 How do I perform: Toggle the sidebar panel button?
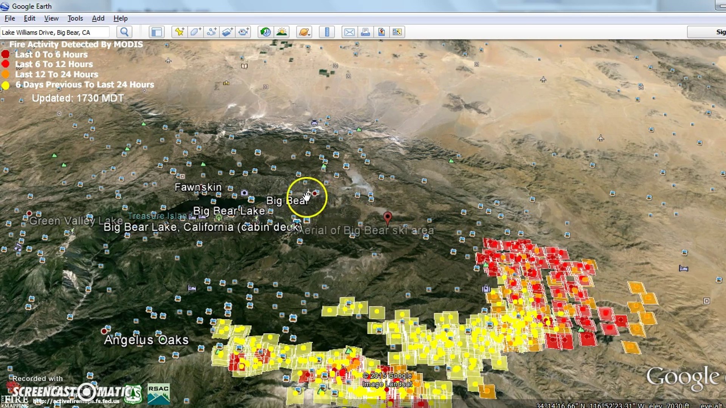pos(156,32)
